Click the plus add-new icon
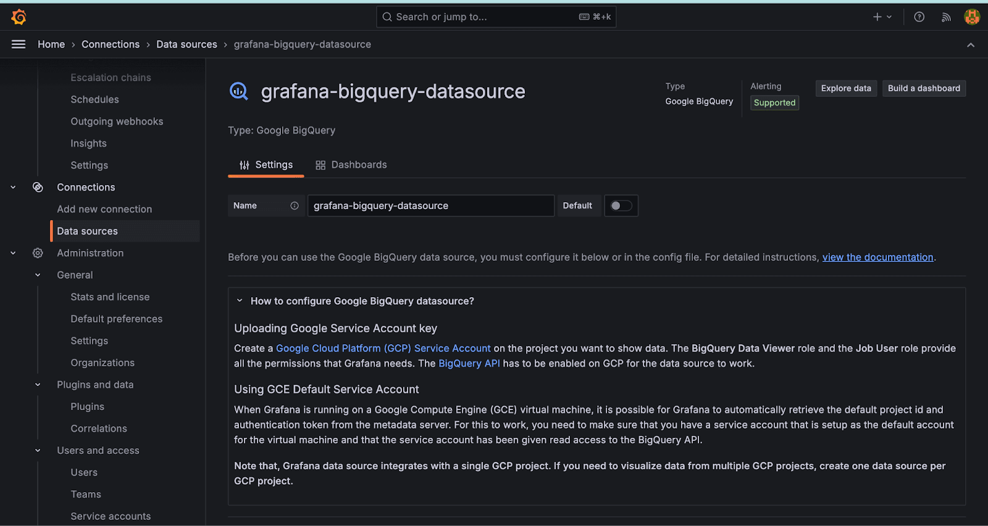The height and width of the screenshot is (526, 988). point(877,17)
